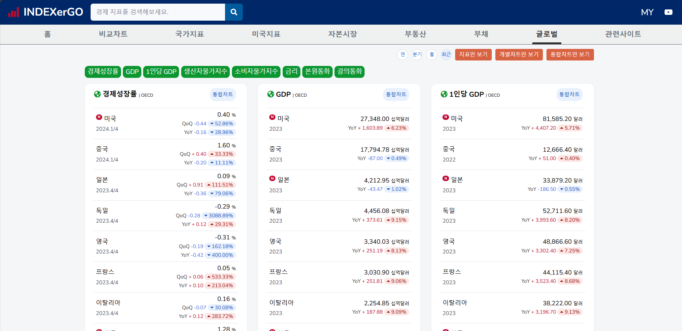Image resolution: width=682 pixels, height=331 pixels.
Task: Click the N badge beside 미국 in GDP card
Action: (272, 117)
